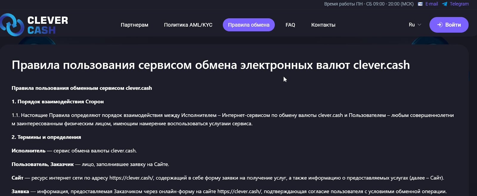Click the working hours text ПН - СБ
The width and height of the screenshot is (477, 196).
369,4
